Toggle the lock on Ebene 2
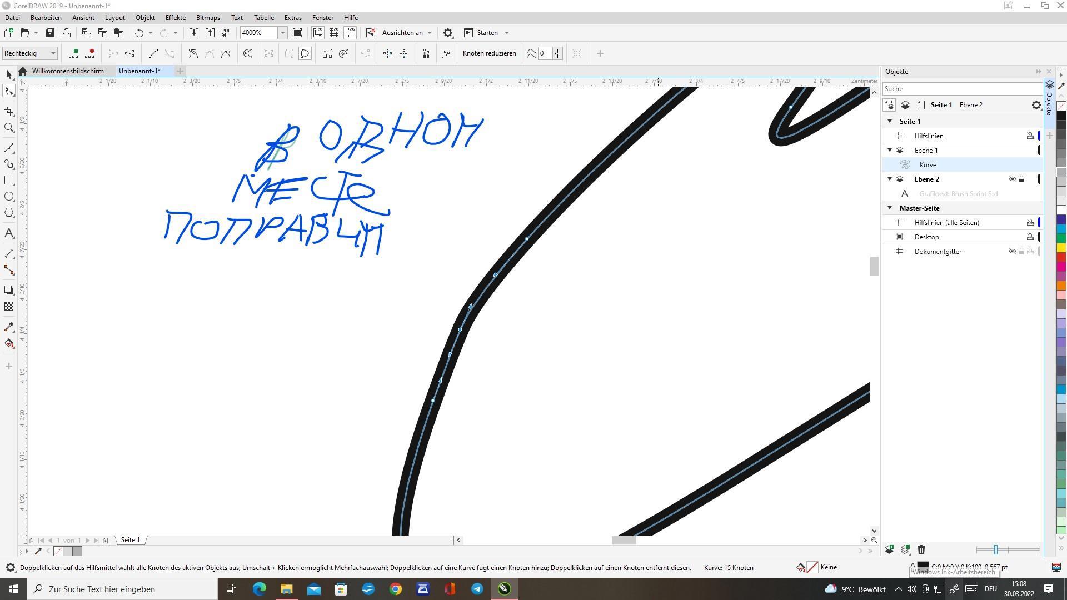This screenshot has width=1067, height=600. (x=1021, y=179)
